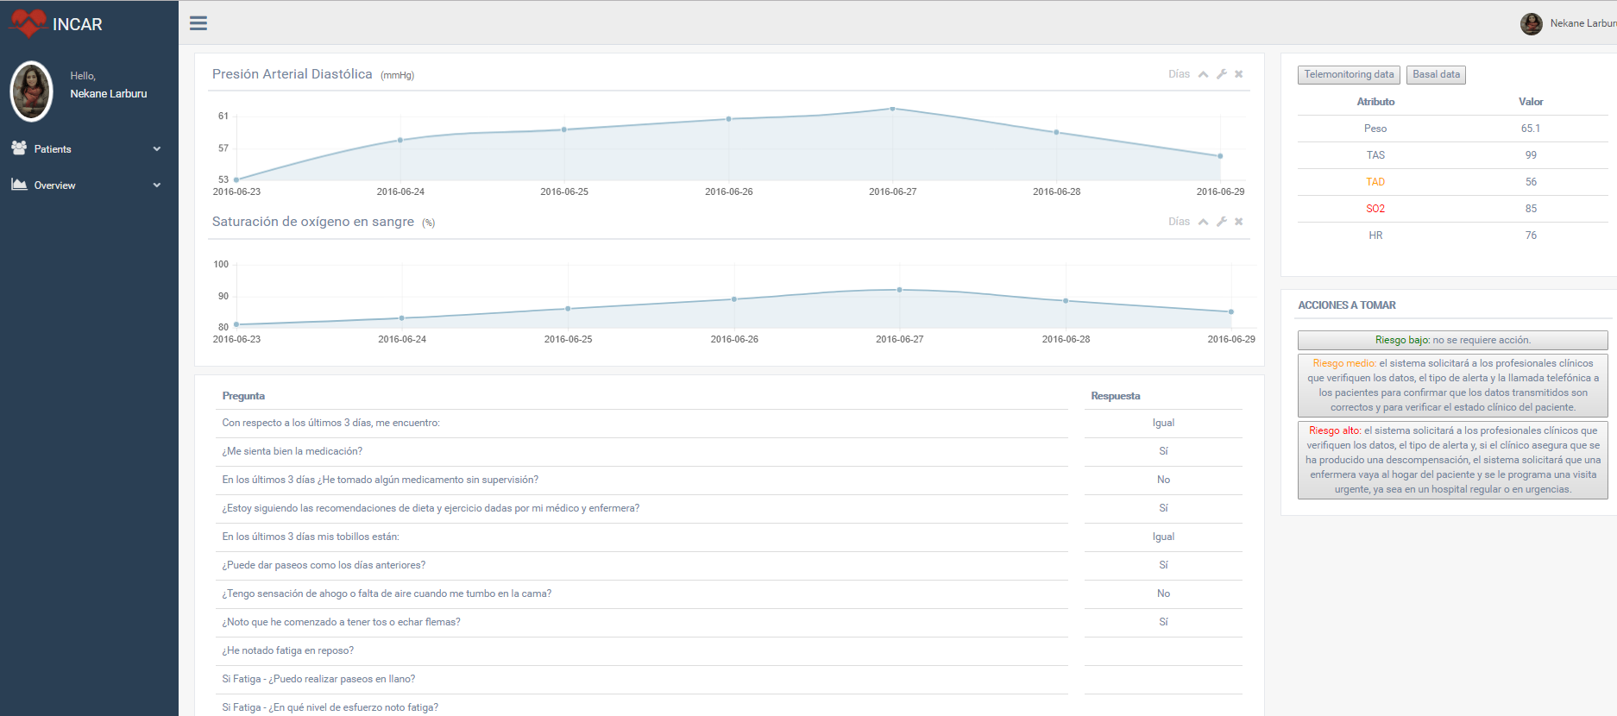Collapse the Presión Arterial Diastólica chart panel
Screen dimensions: 1617x716
[1204, 74]
